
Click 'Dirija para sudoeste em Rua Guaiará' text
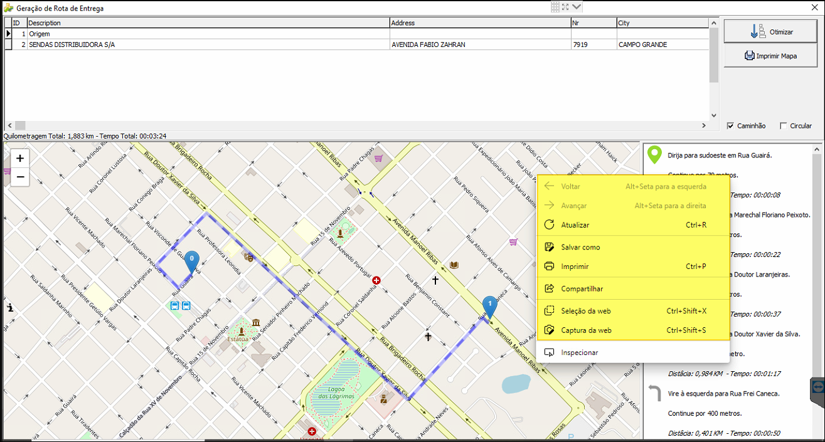pyautogui.click(x=720, y=155)
